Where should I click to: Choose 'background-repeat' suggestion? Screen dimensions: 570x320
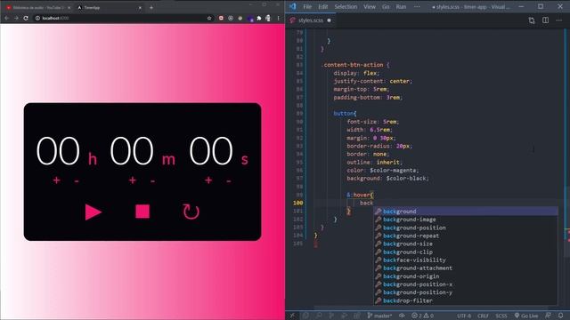point(466,236)
